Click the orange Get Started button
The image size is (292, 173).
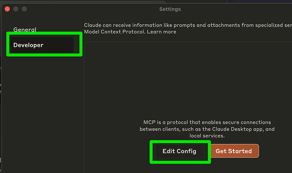point(234,151)
